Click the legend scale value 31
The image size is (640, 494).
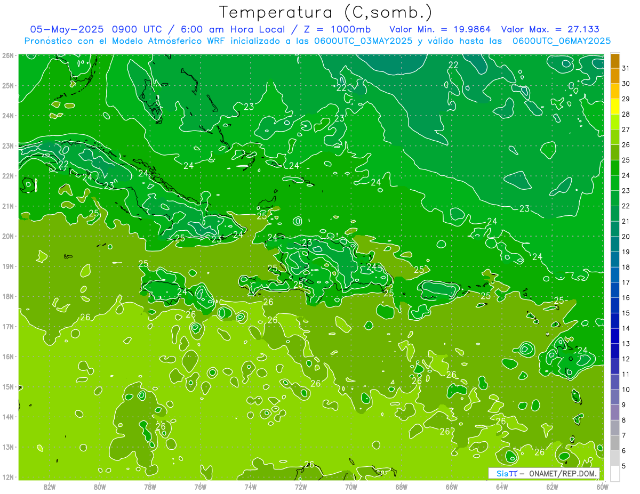click(x=626, y=68)
